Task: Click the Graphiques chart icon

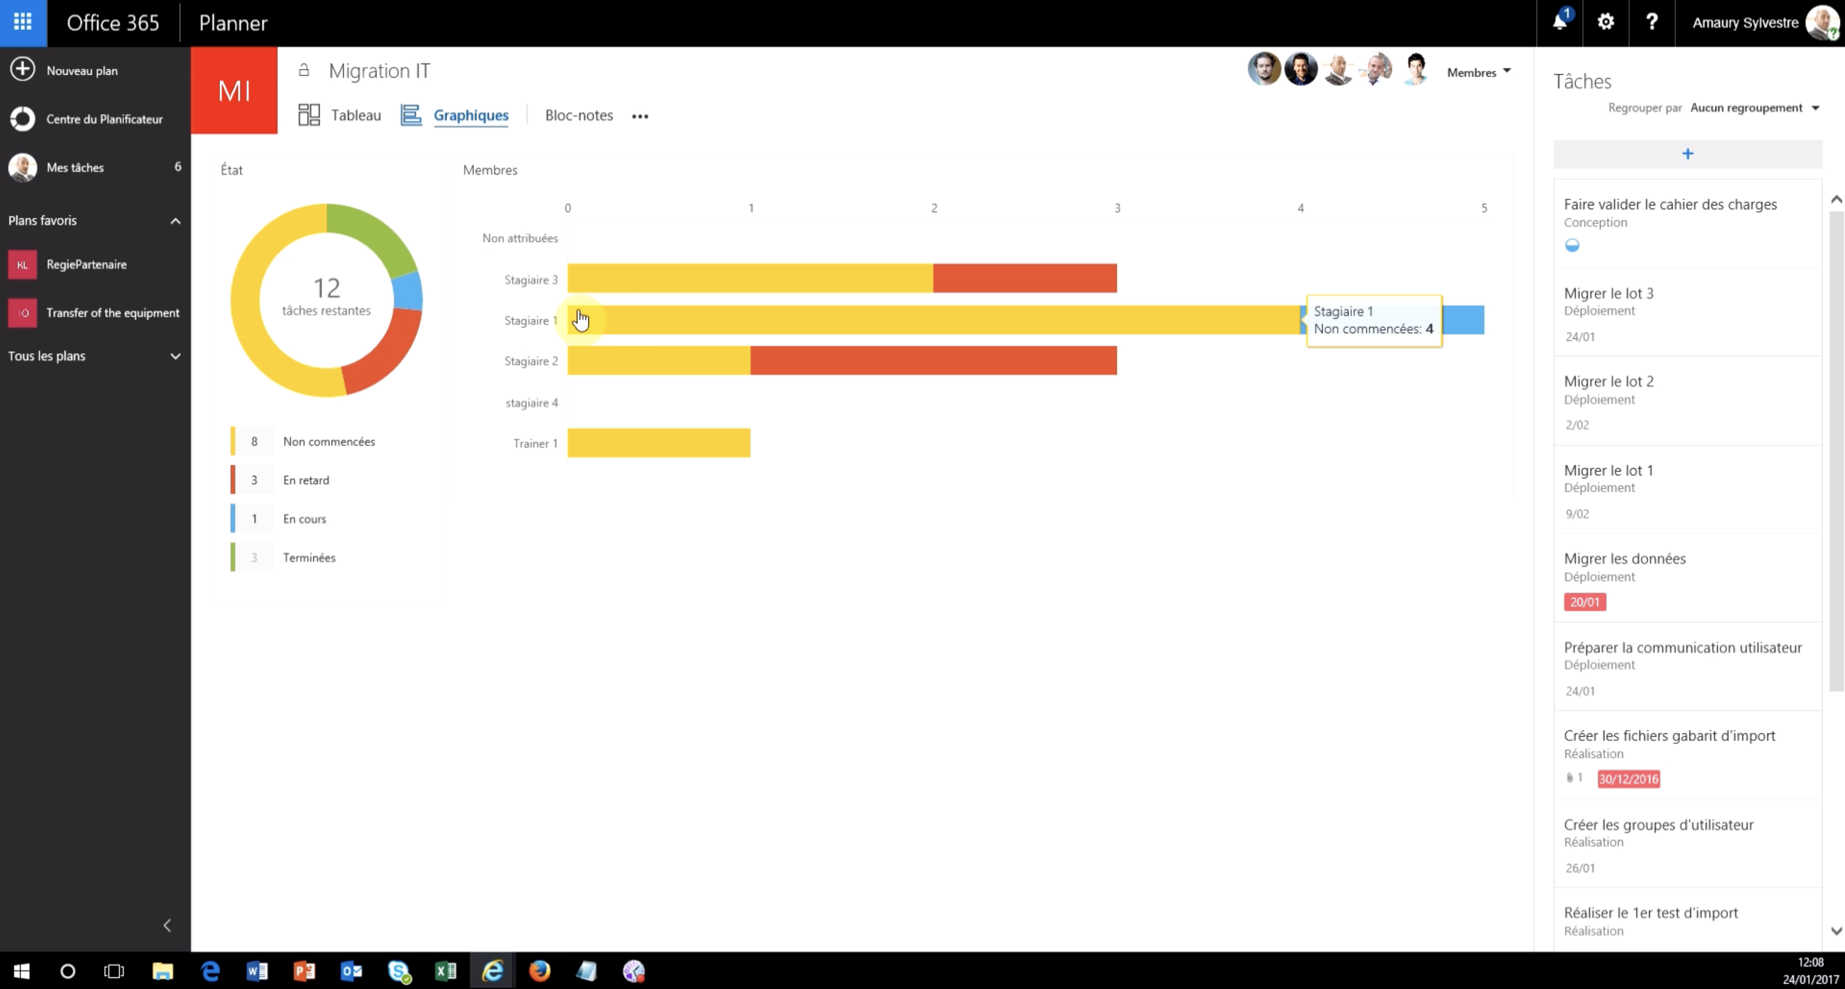Action: click(410, 115)
